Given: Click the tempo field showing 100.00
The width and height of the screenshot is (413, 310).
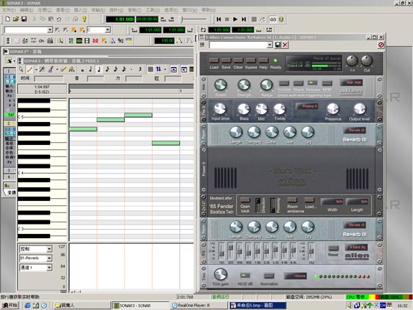Looking at the screenshot, I should click(x=164, y=41).
